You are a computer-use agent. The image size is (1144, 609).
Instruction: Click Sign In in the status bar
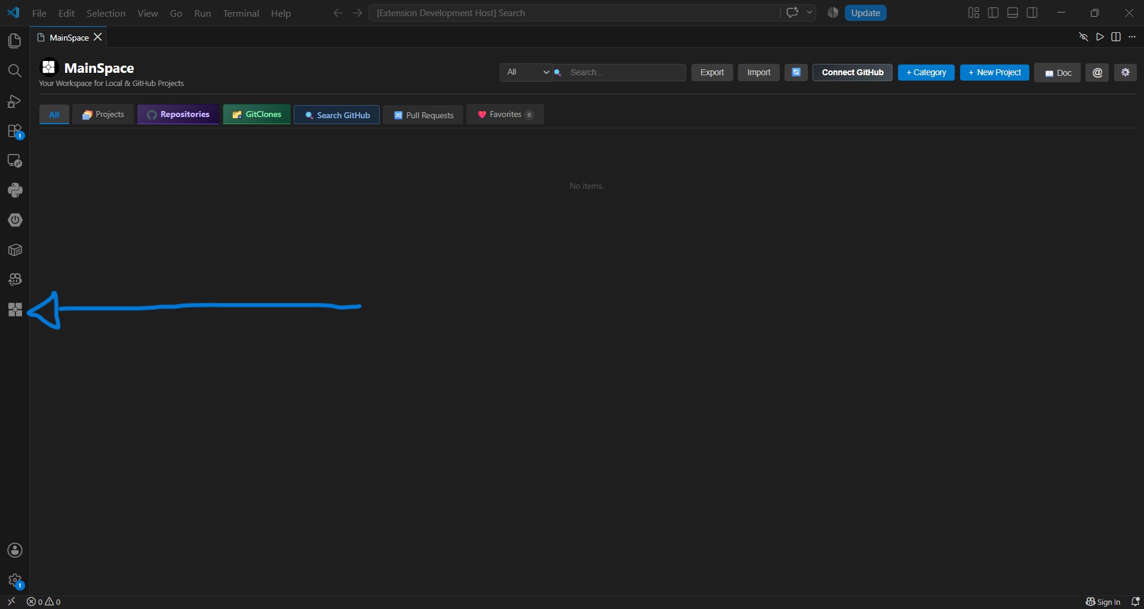(x=1103, y=602)
